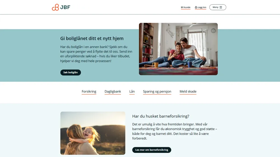Click the boliglån description paragraph

pos(96,54)
